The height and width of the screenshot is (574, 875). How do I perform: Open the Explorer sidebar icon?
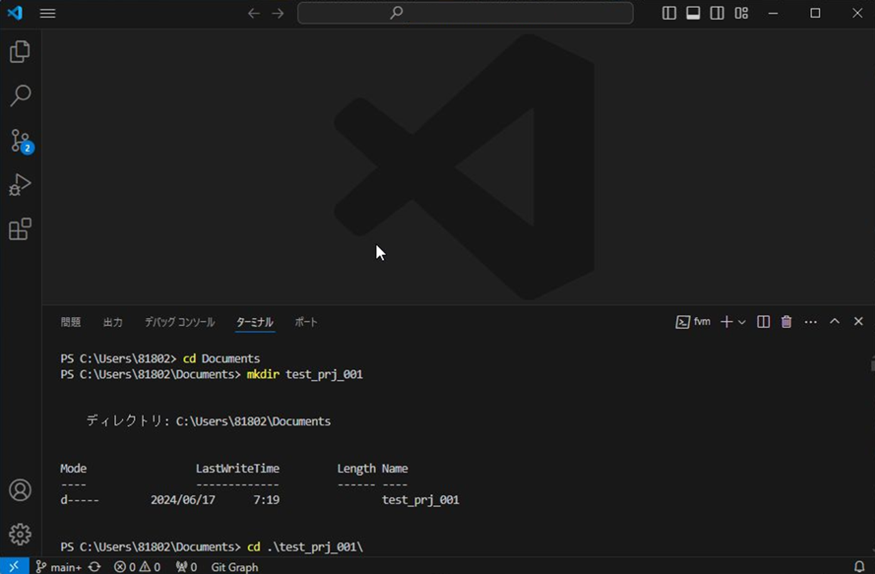pyautogui.click(x=21, y=51)
